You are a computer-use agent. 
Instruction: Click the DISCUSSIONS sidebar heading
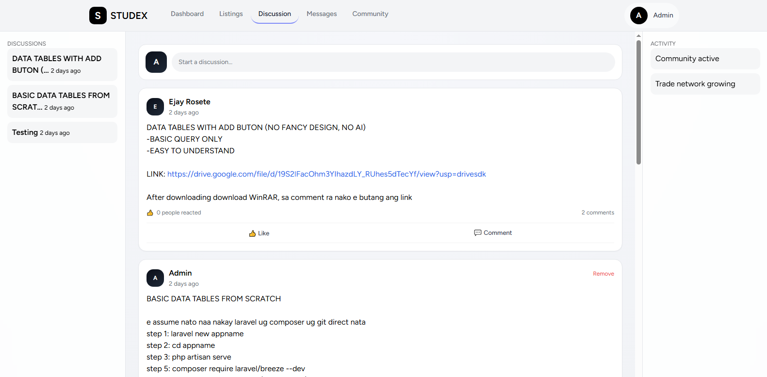(x=27, y=44)
